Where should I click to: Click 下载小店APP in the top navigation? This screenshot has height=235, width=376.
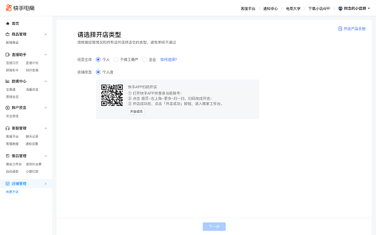pos(319,9)
